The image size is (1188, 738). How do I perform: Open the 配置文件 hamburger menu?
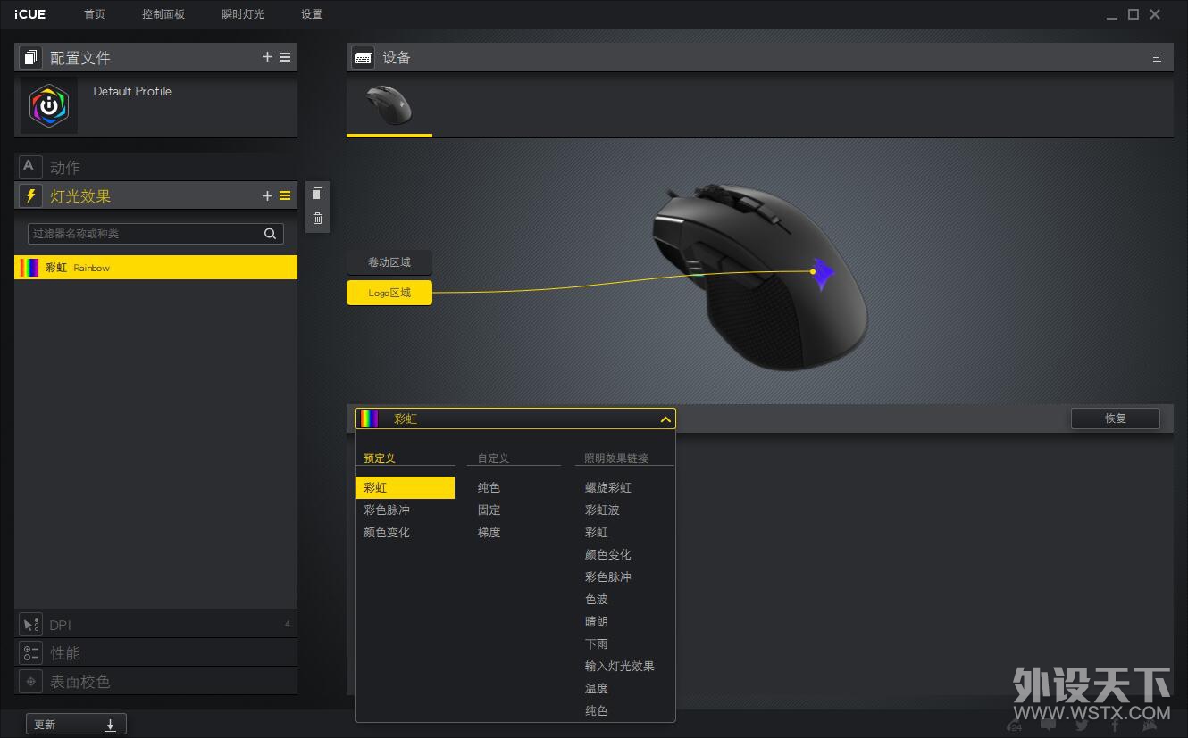pyautogui.click(x=285, y=57)
